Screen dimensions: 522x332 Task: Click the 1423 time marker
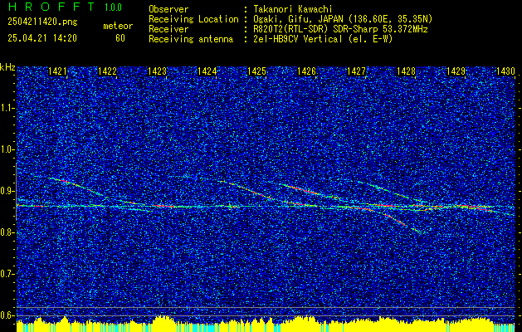157,71
